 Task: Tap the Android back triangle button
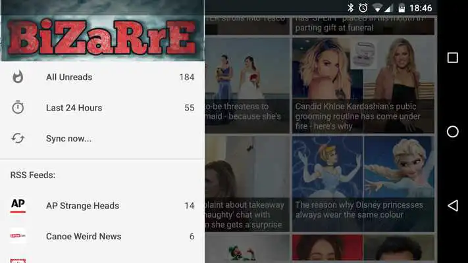click(452, 205)
